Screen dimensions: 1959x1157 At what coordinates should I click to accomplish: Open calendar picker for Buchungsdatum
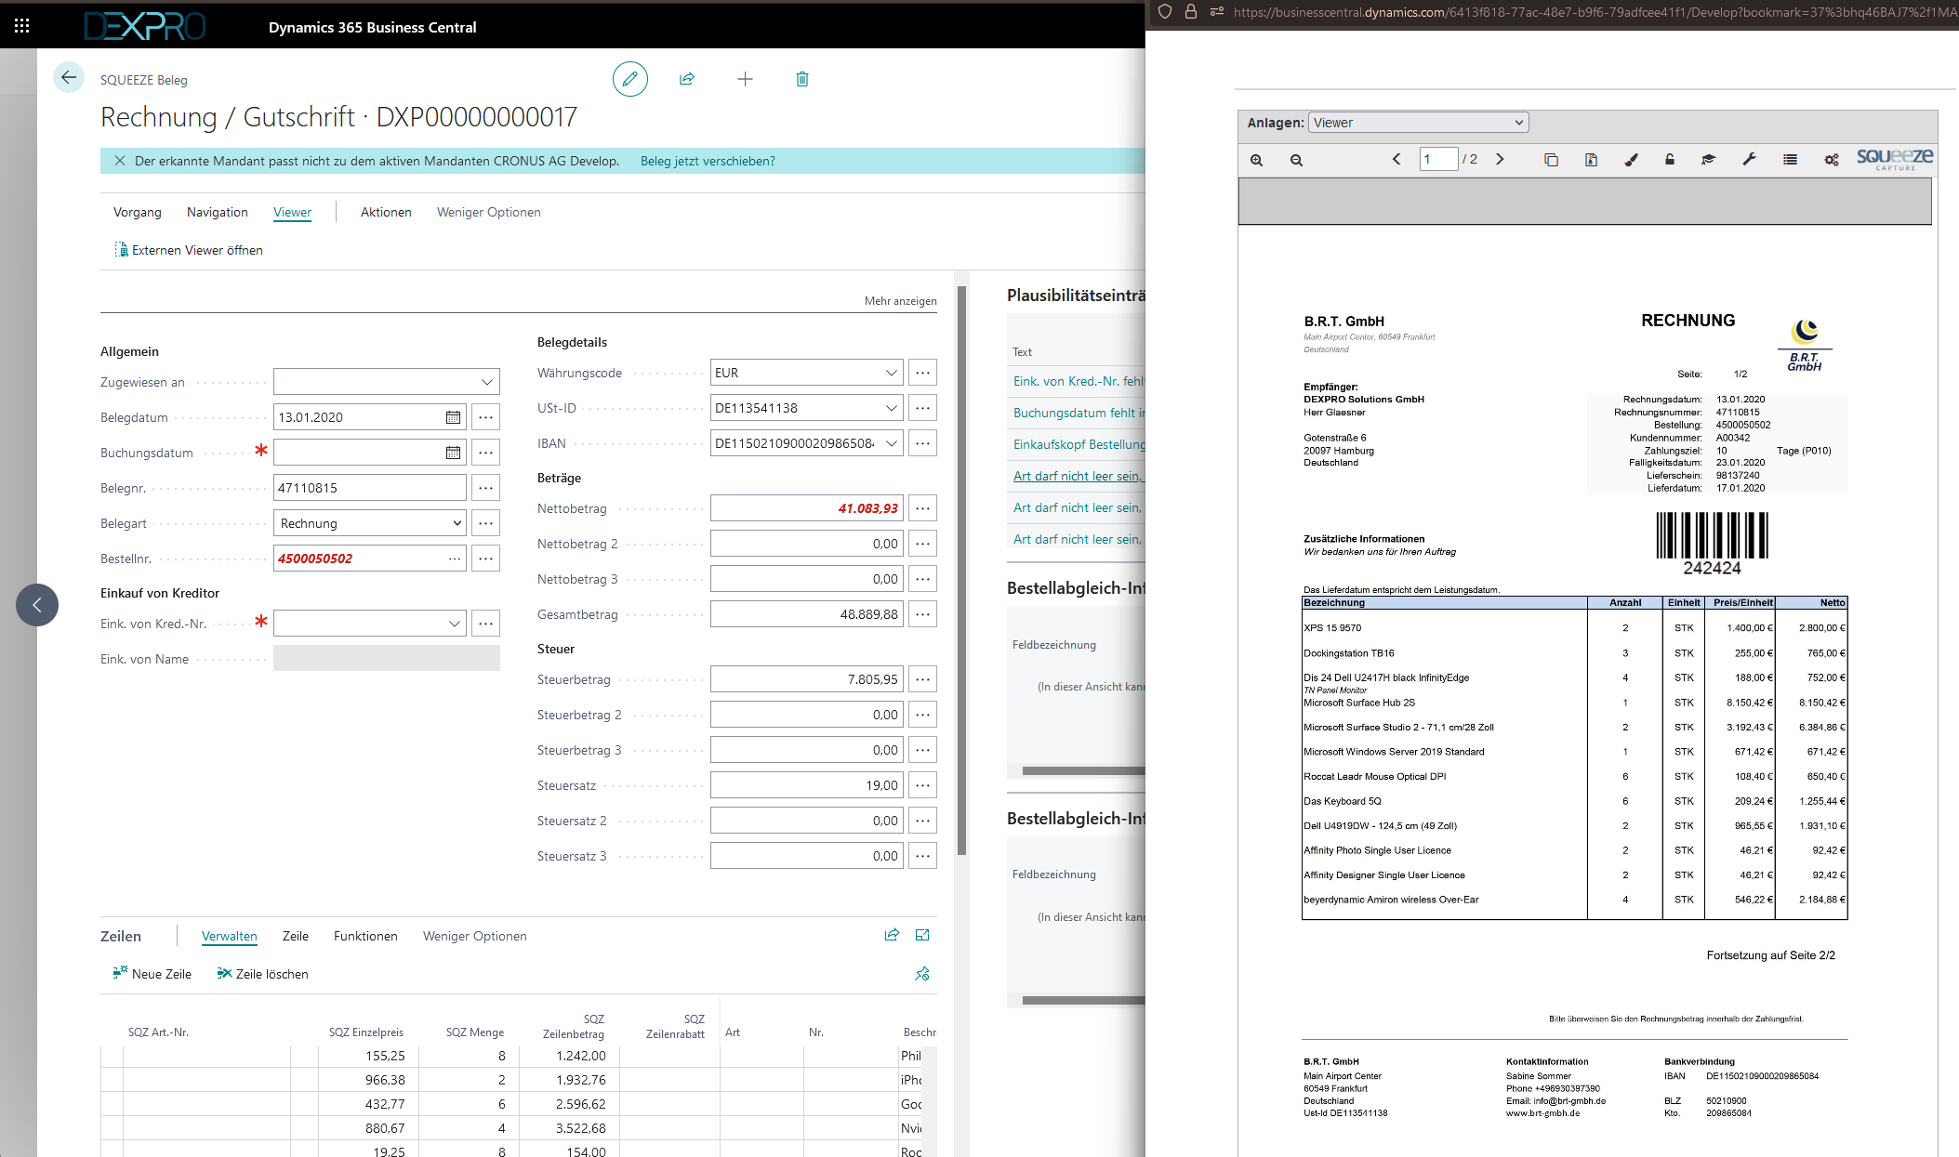pyautogui.click(x=453, y=453)
